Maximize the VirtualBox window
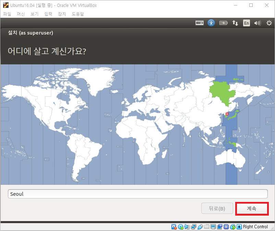The width and height of the screenshot is (275, 231). [251, 5]
